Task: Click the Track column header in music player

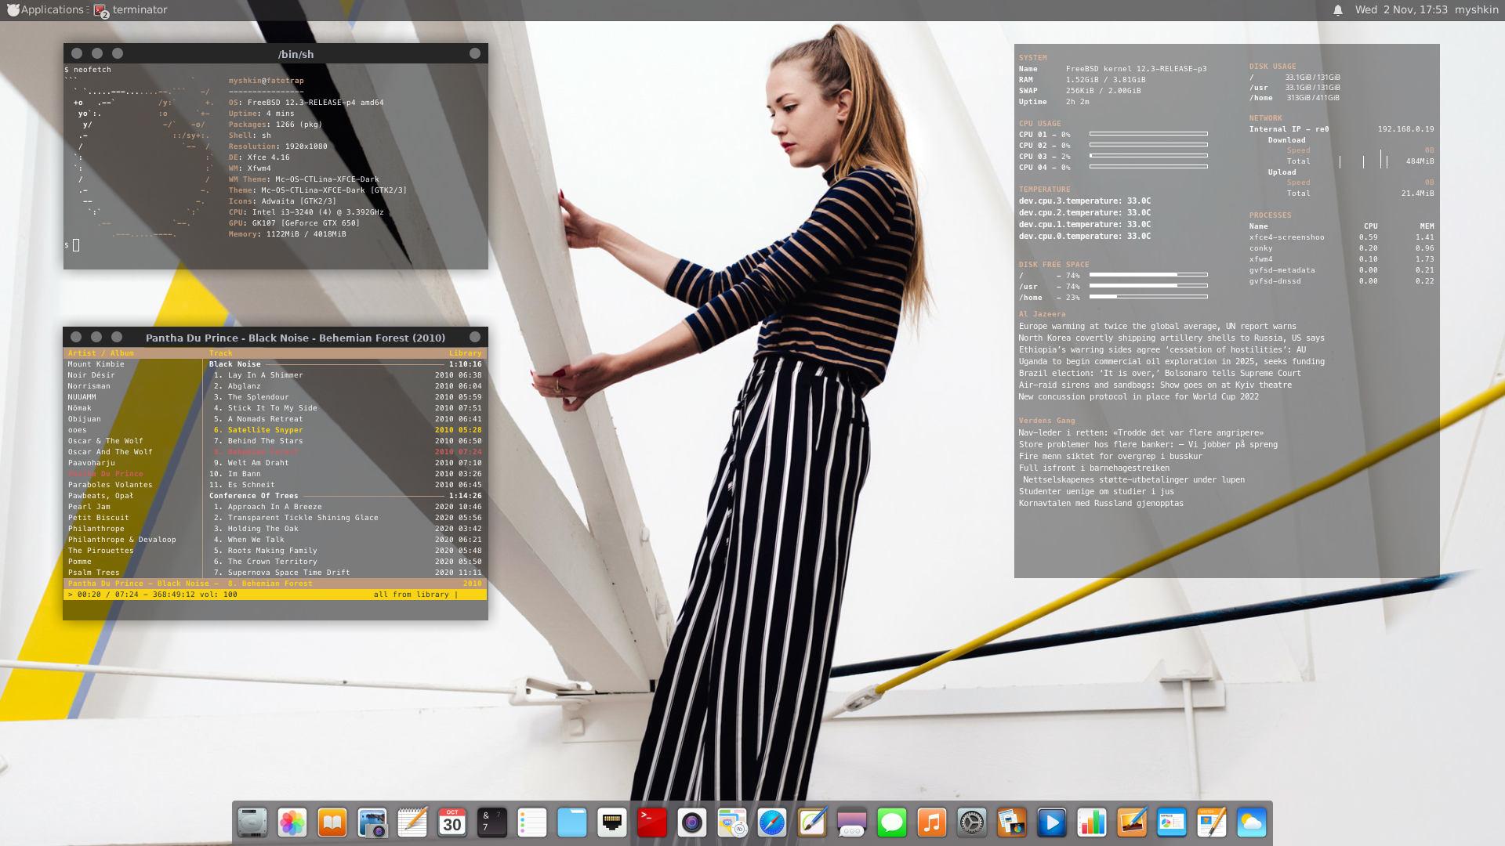Action: pos(221,353)
